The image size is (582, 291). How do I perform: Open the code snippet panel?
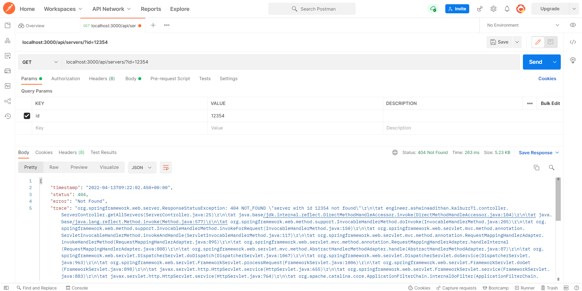click(573, 42)
